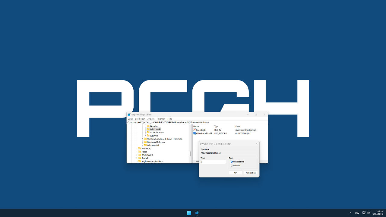
Task: Click the (Standard) string value icon
Action: point(195,130)
